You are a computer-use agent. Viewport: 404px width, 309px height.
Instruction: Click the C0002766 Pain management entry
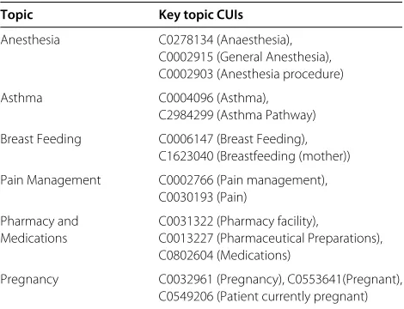pyautogui.click(x=243, y=180)
